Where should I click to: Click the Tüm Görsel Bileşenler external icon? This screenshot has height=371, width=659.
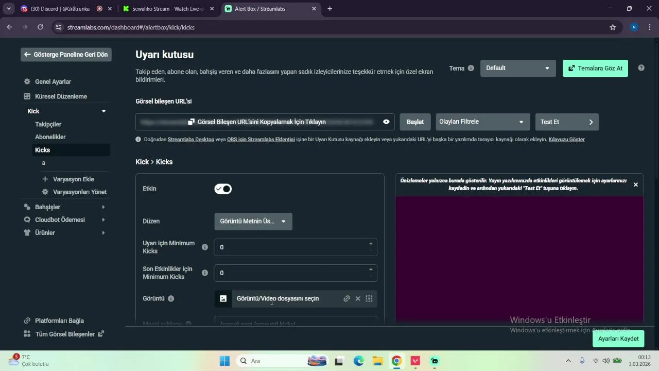click(101, 334)
